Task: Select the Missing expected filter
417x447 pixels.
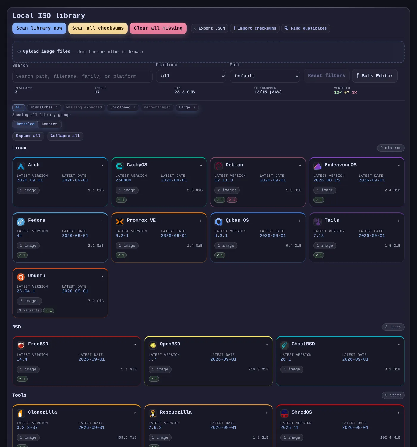Action: (84, 108)
